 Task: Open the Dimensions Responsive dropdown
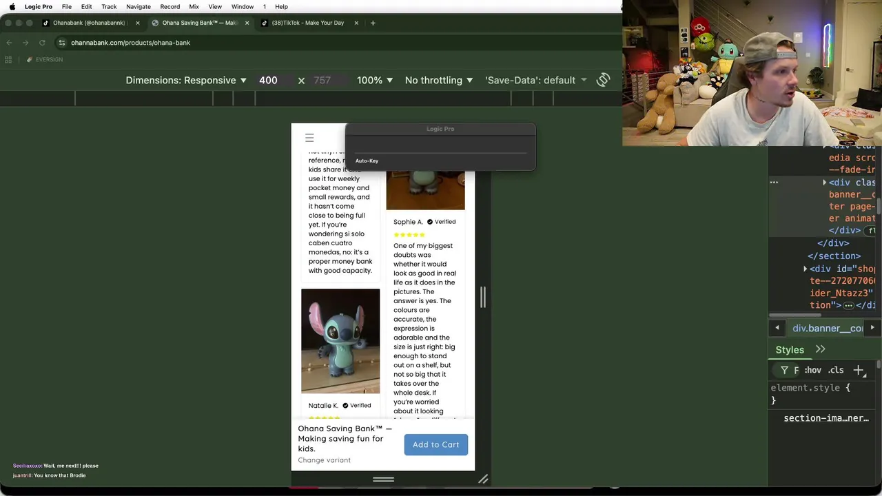coord(186,81)
